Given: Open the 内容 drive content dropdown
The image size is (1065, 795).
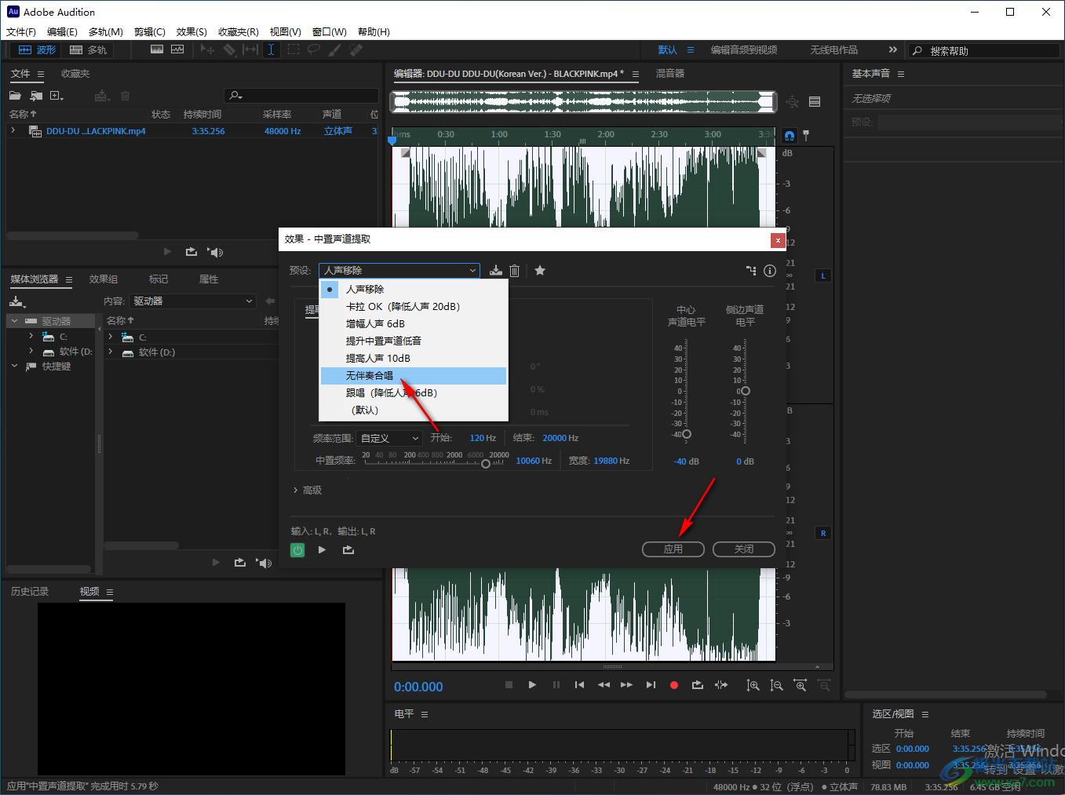Looking at the screenshot, I should point(193,301).
